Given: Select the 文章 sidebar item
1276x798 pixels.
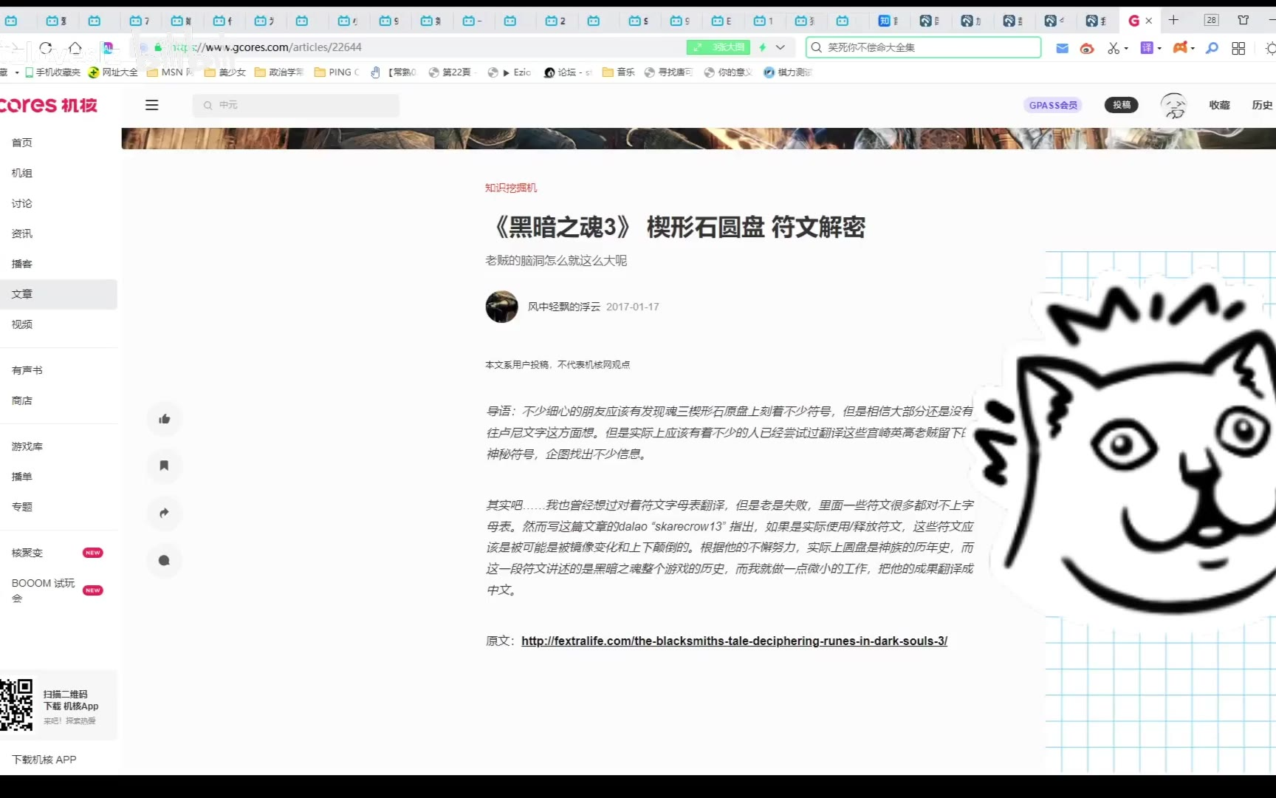Looking at the screenshot, I should point(58,294).
